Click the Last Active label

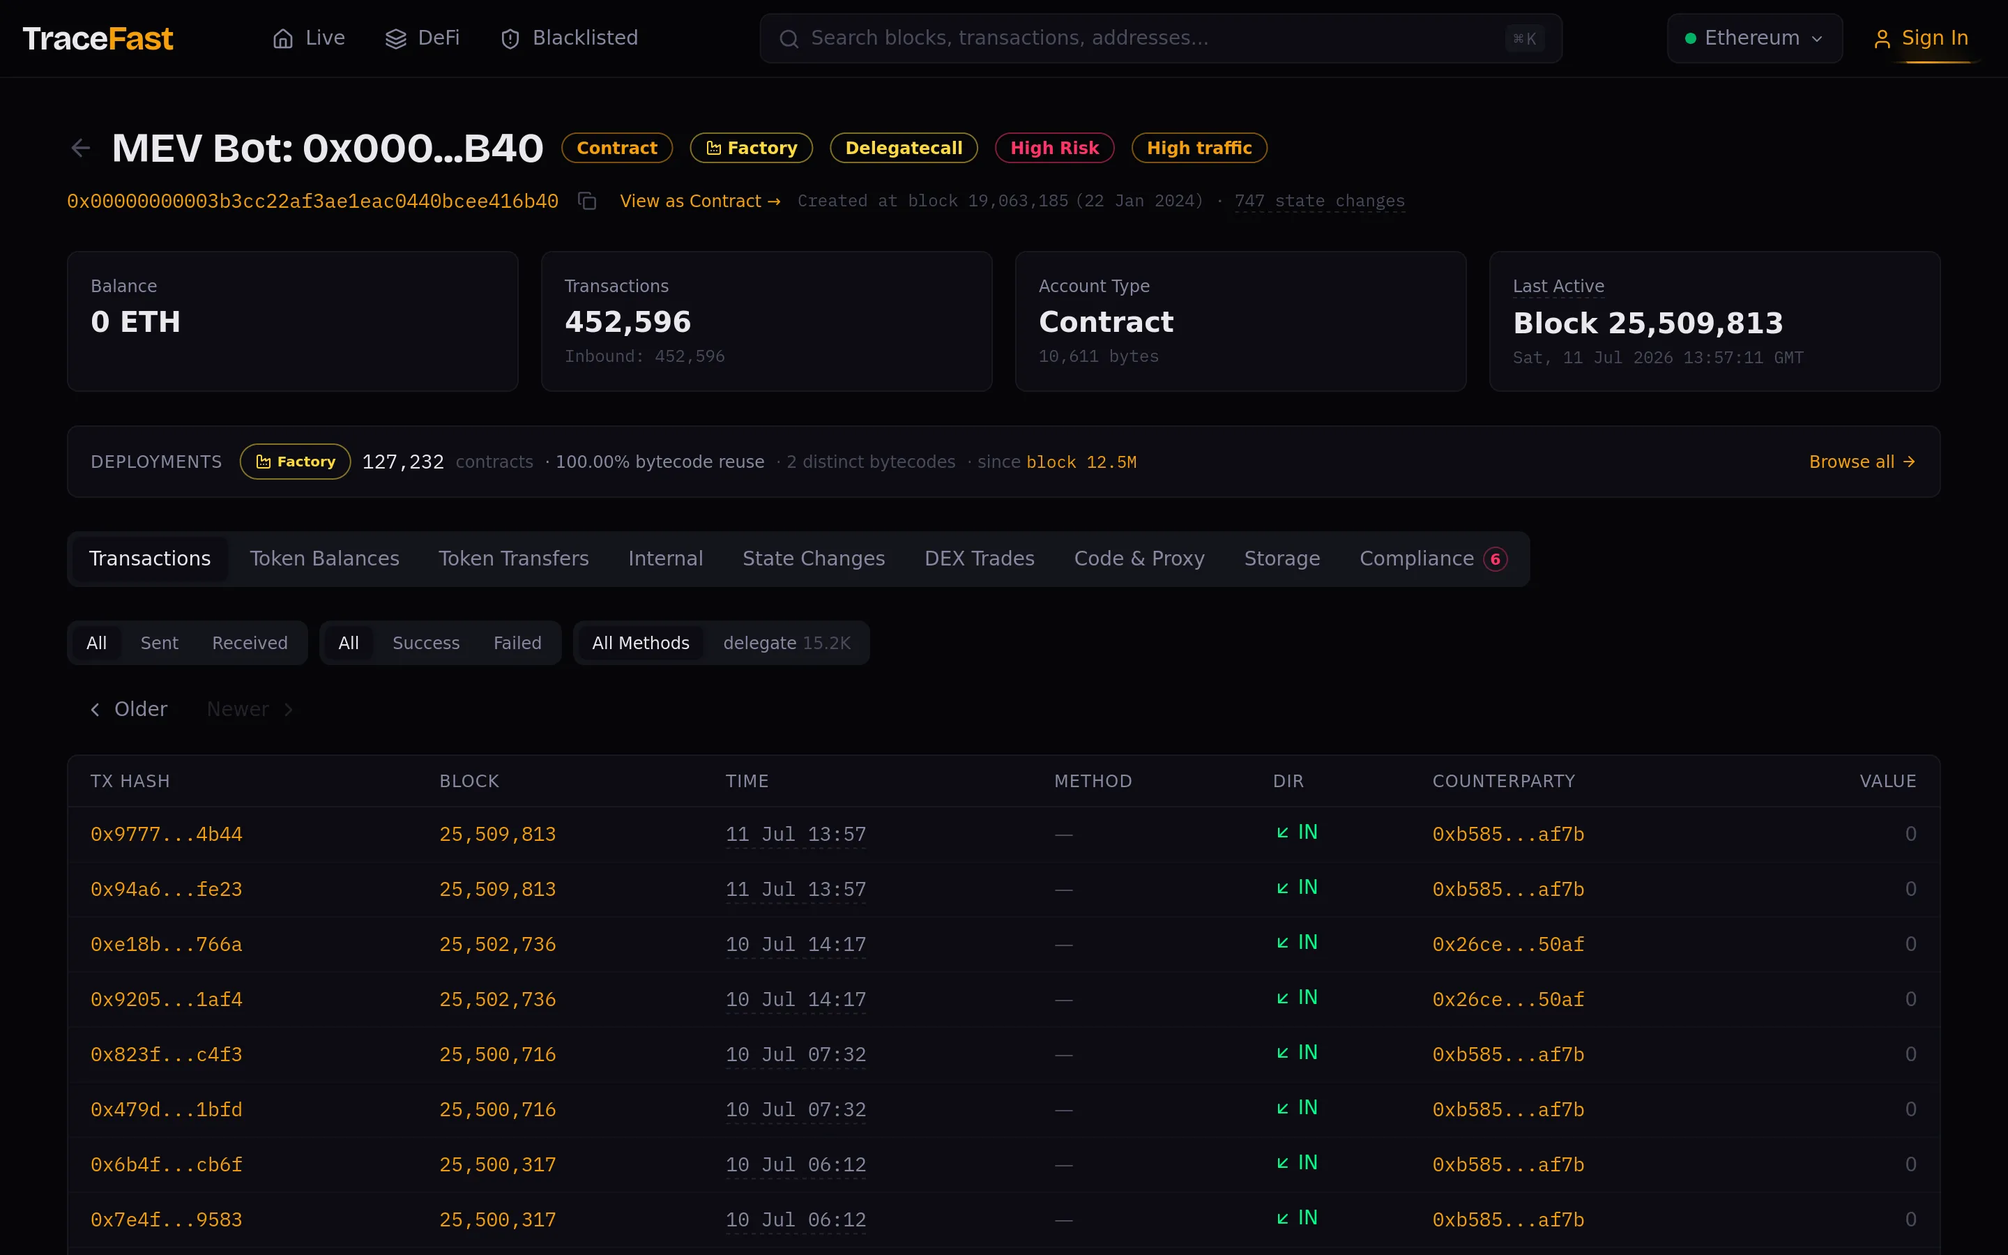[1558, 287]
